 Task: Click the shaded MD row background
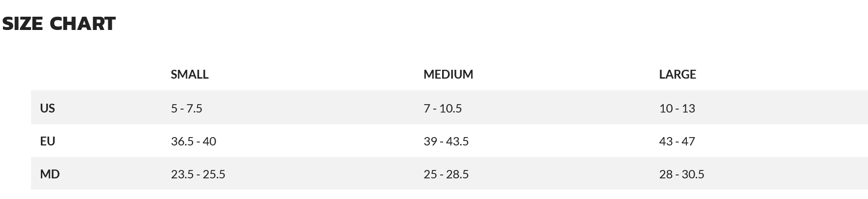click(449, 173)
